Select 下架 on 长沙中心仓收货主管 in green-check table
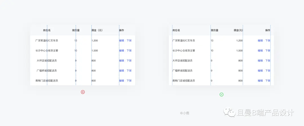 coord(268,51)
